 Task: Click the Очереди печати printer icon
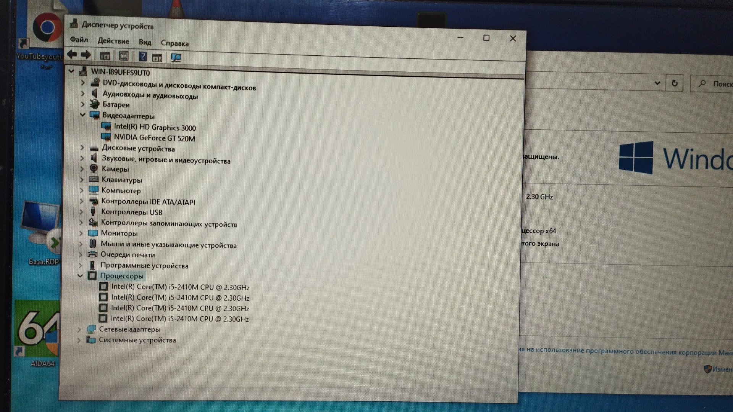coord(92,254)
